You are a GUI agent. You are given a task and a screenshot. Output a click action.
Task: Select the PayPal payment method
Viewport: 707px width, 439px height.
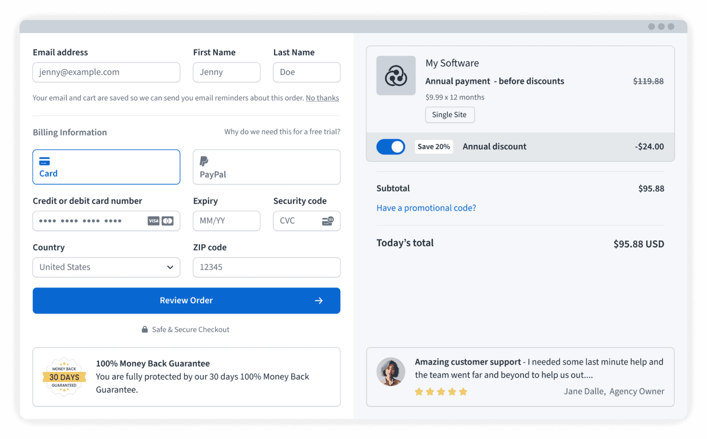coord(267,167)
